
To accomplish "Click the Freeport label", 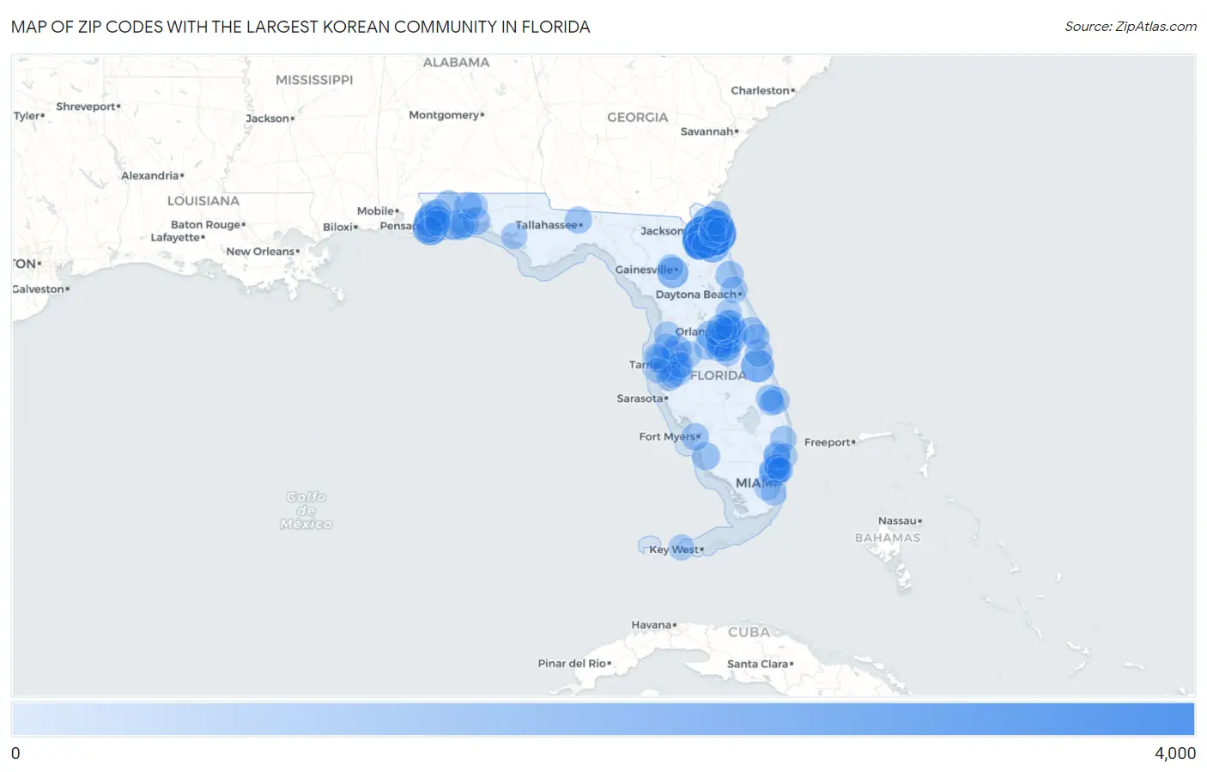I will [x=828, y=443].
